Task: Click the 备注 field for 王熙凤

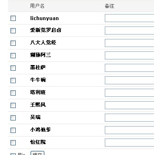Action: click(x=129, y=105)
